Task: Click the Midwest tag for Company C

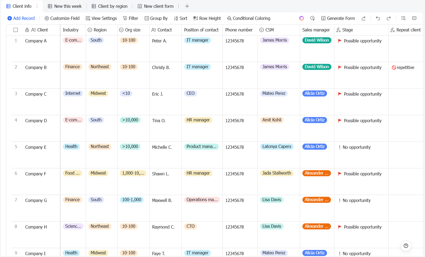Action: [98, 93]
